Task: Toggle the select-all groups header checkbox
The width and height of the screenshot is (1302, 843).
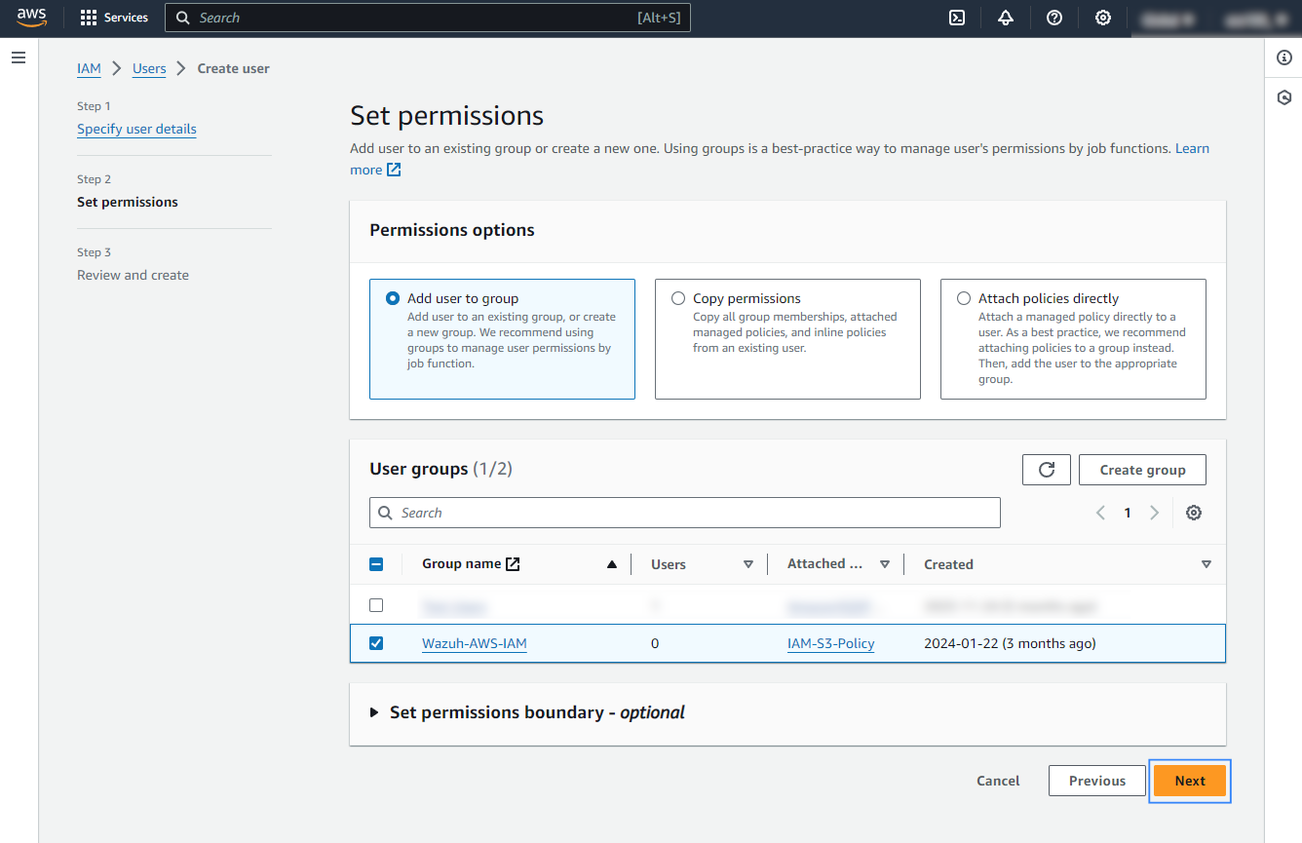Action: (376, 564)
